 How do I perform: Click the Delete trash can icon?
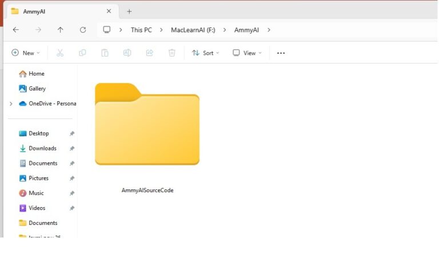click(171, 53)
